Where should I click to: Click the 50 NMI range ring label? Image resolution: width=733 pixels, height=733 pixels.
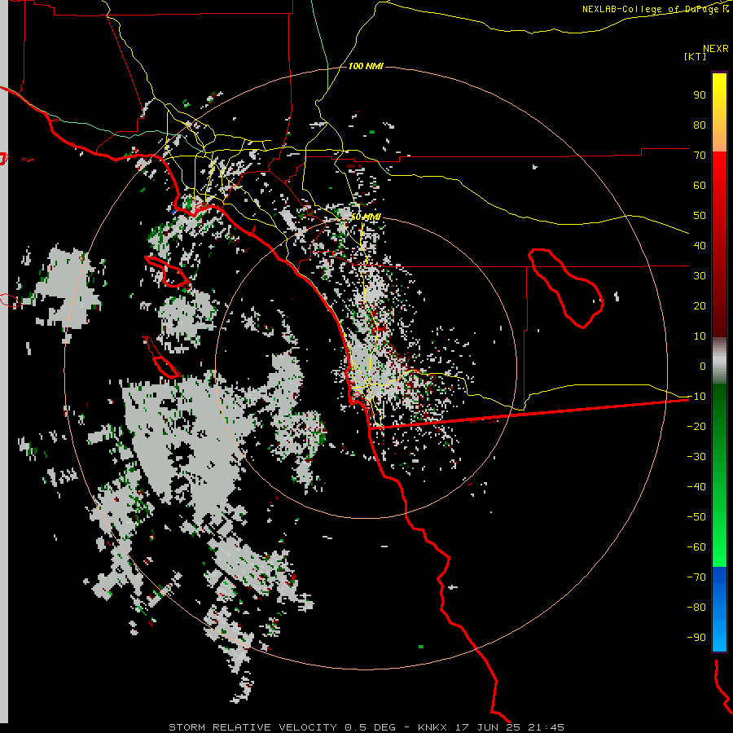click(366, 217)
